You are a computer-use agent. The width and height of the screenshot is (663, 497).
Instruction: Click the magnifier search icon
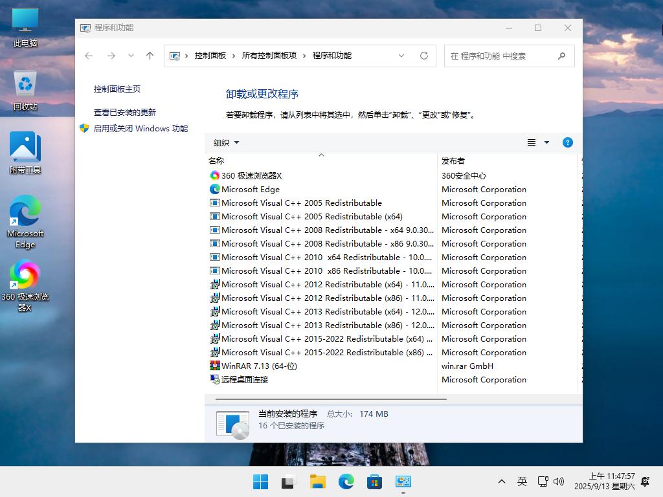tap(561, 56)
